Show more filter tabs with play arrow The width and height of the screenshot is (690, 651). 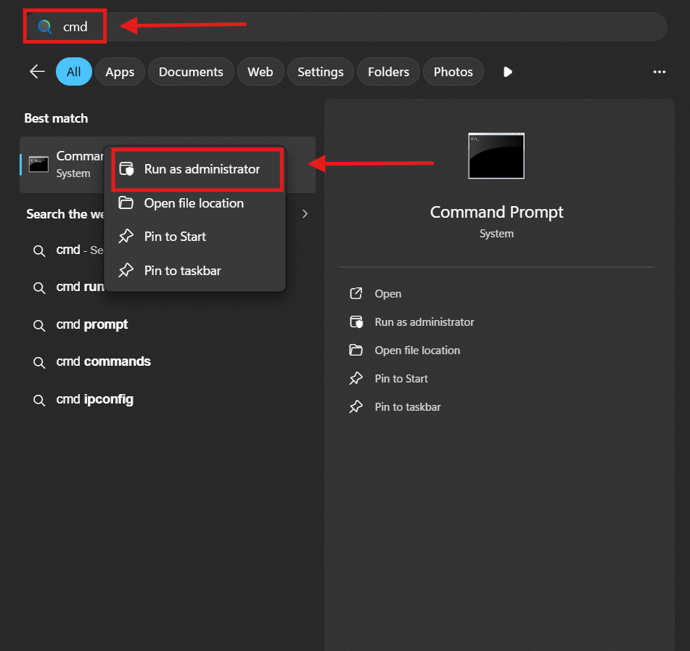pos(508,72)
